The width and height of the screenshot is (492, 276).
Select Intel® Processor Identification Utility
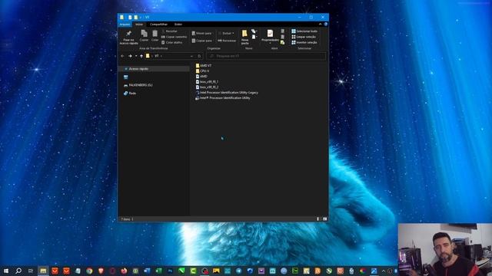[223, 98]
